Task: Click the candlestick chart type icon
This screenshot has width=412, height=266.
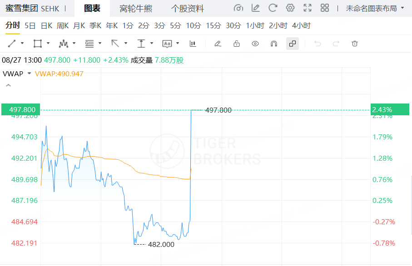Action: (193, 44)
